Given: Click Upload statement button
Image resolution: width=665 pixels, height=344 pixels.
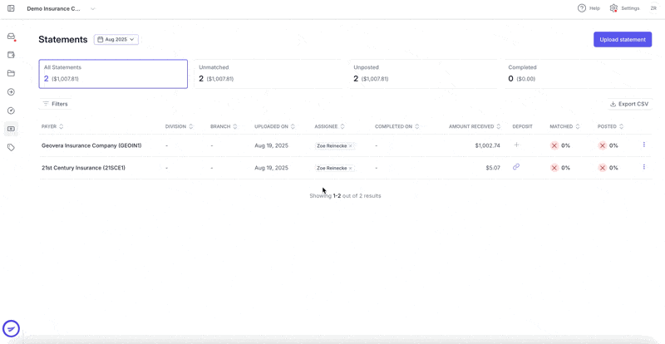Looking at the screenshot, I should click(623, 39).
